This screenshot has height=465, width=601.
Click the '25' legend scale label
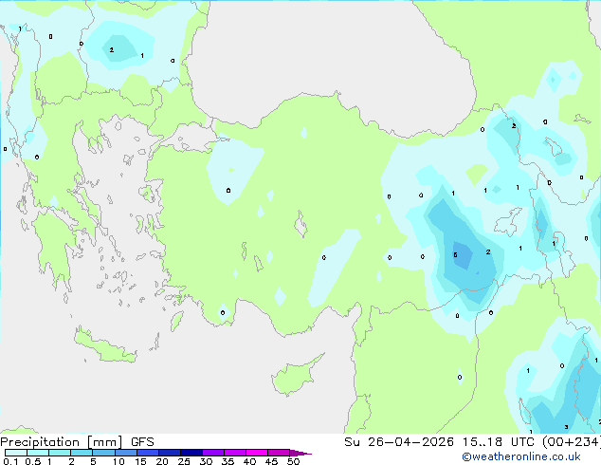click(184, 461)
